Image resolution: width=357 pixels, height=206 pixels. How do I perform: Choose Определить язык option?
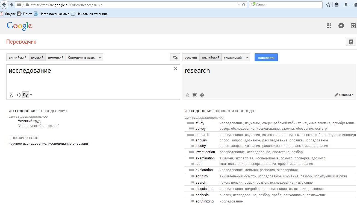pyautogui.click(x=81, y=57)
